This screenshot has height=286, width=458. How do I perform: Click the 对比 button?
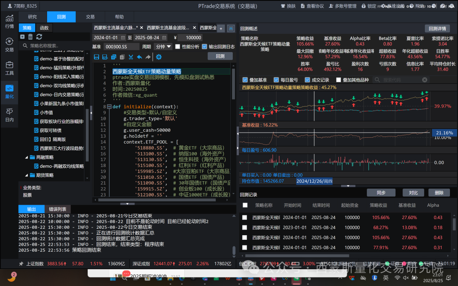pyautogui.click(x=413, y=193)
